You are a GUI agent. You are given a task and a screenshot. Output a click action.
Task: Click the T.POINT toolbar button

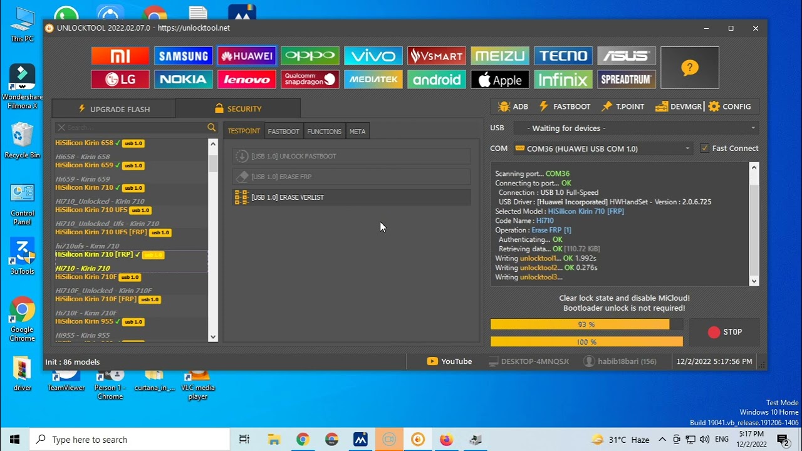click(623, 106)
